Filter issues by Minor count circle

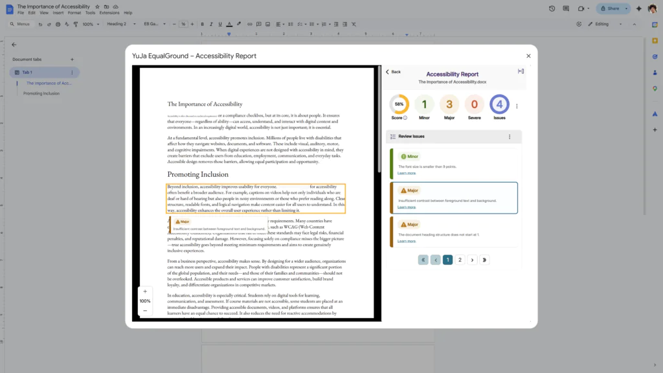pyautogui.click(x=424, y=104)
